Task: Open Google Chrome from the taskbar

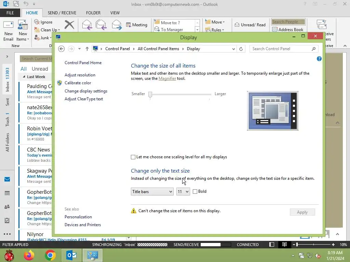Action: [x=50, y=255]
